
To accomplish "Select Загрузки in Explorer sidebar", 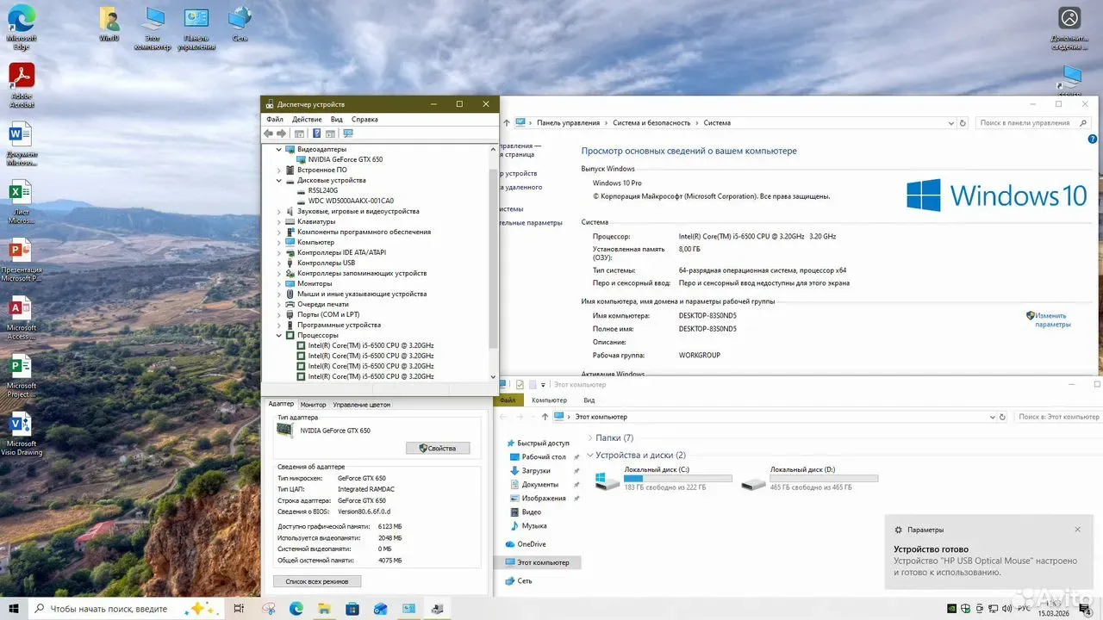I will [x=535, y=471].
